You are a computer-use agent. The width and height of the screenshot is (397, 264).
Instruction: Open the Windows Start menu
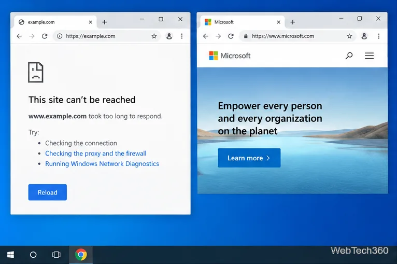coord(10,255)
